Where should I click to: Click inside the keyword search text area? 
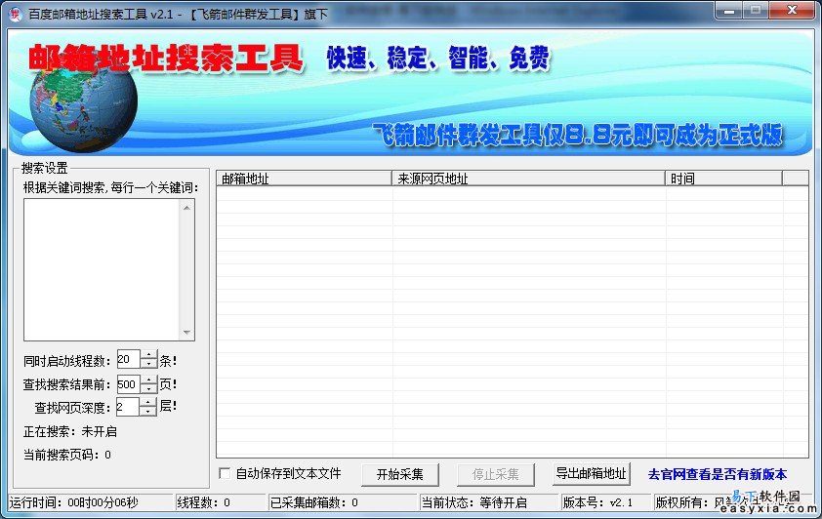(103, 269)
